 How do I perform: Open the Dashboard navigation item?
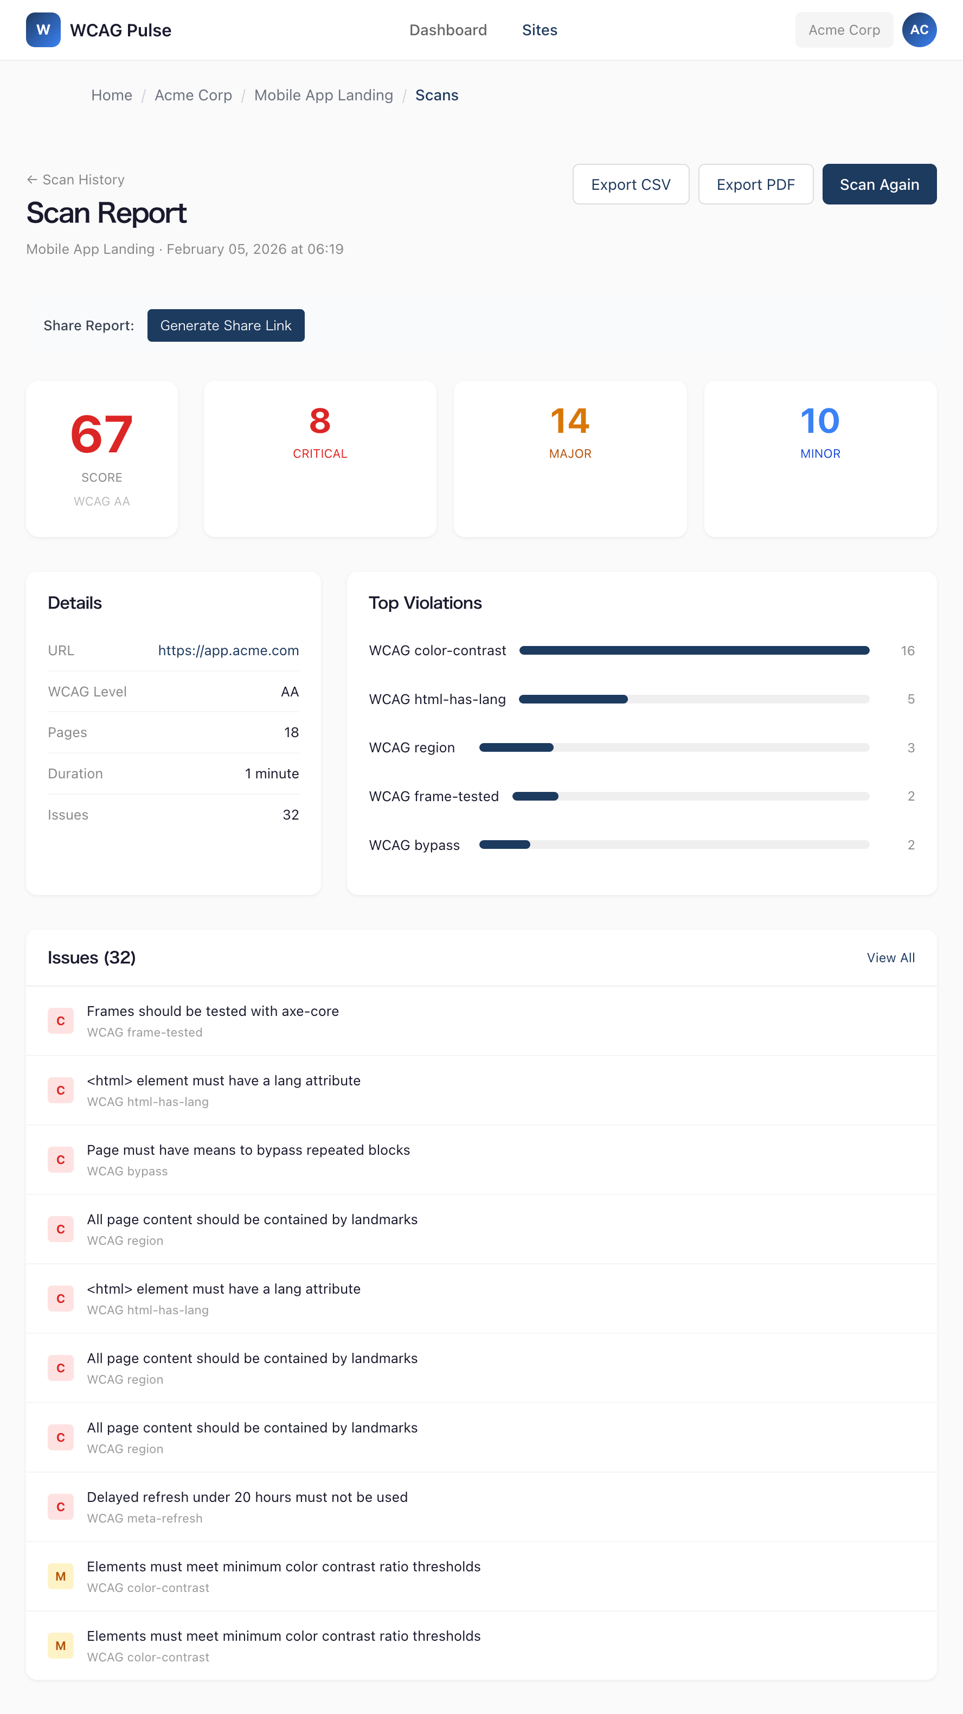[448, 29]
